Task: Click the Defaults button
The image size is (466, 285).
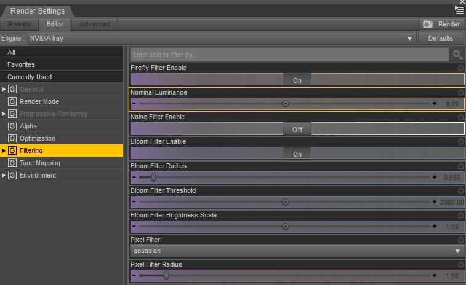Action: [440, 38]
